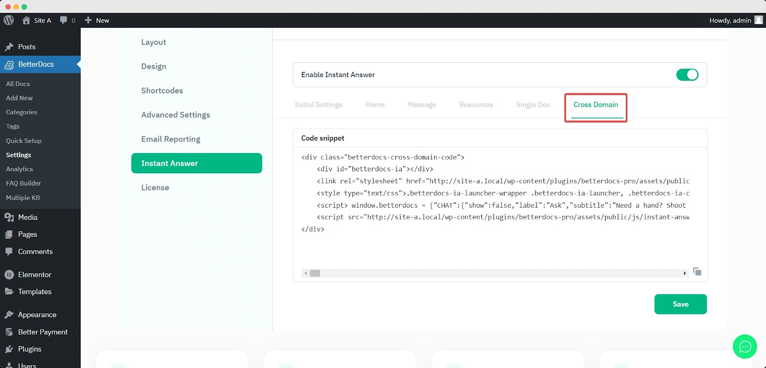Screen dimensions: 766x368
Task: Open the Layout settings section
Action: (154, 42)
